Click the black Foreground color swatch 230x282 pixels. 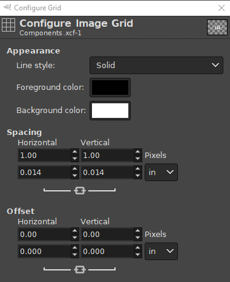(110, 88)
